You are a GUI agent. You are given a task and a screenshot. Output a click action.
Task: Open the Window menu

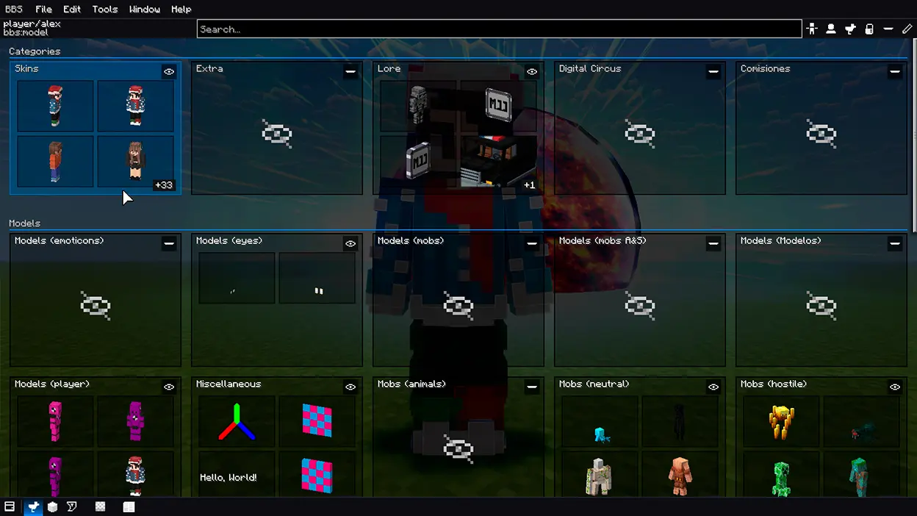point(144,9)
